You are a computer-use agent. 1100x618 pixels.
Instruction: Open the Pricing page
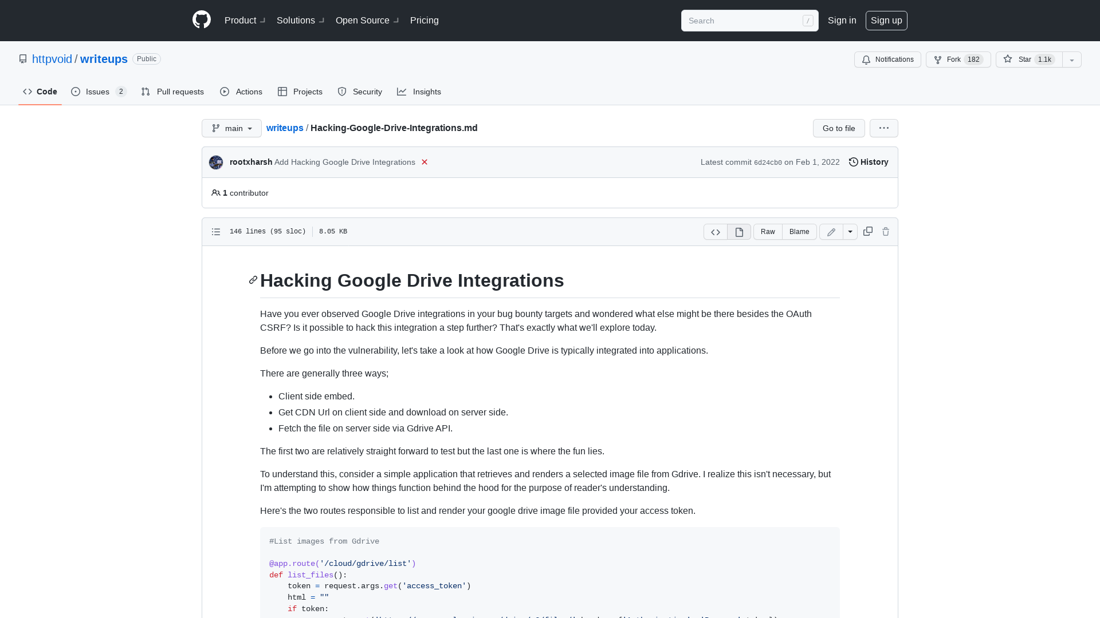pos(425,20)
